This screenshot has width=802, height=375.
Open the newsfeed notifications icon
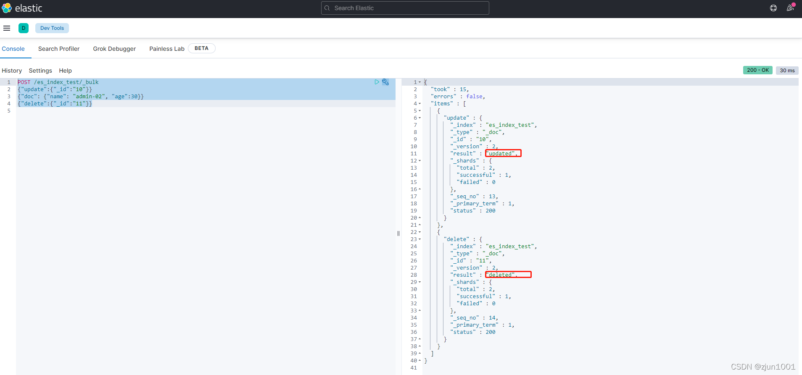tap(790, 8)
